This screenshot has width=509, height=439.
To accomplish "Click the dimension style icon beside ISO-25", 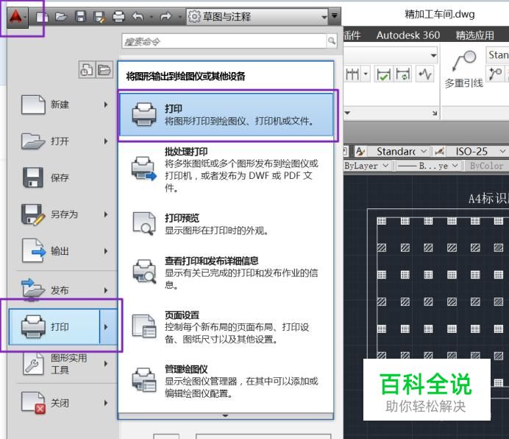I will [439, 151].
